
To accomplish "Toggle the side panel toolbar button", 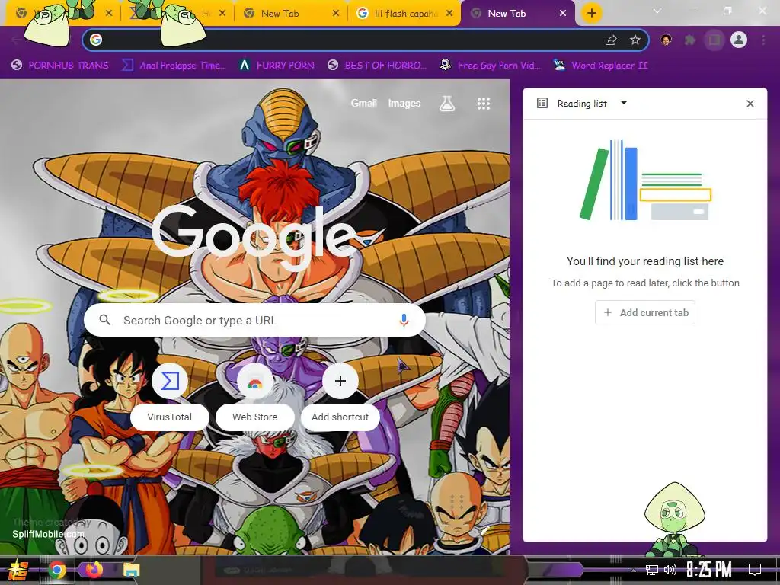I will point(714,40).
